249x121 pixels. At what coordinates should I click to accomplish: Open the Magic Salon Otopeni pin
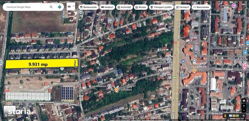194,60
